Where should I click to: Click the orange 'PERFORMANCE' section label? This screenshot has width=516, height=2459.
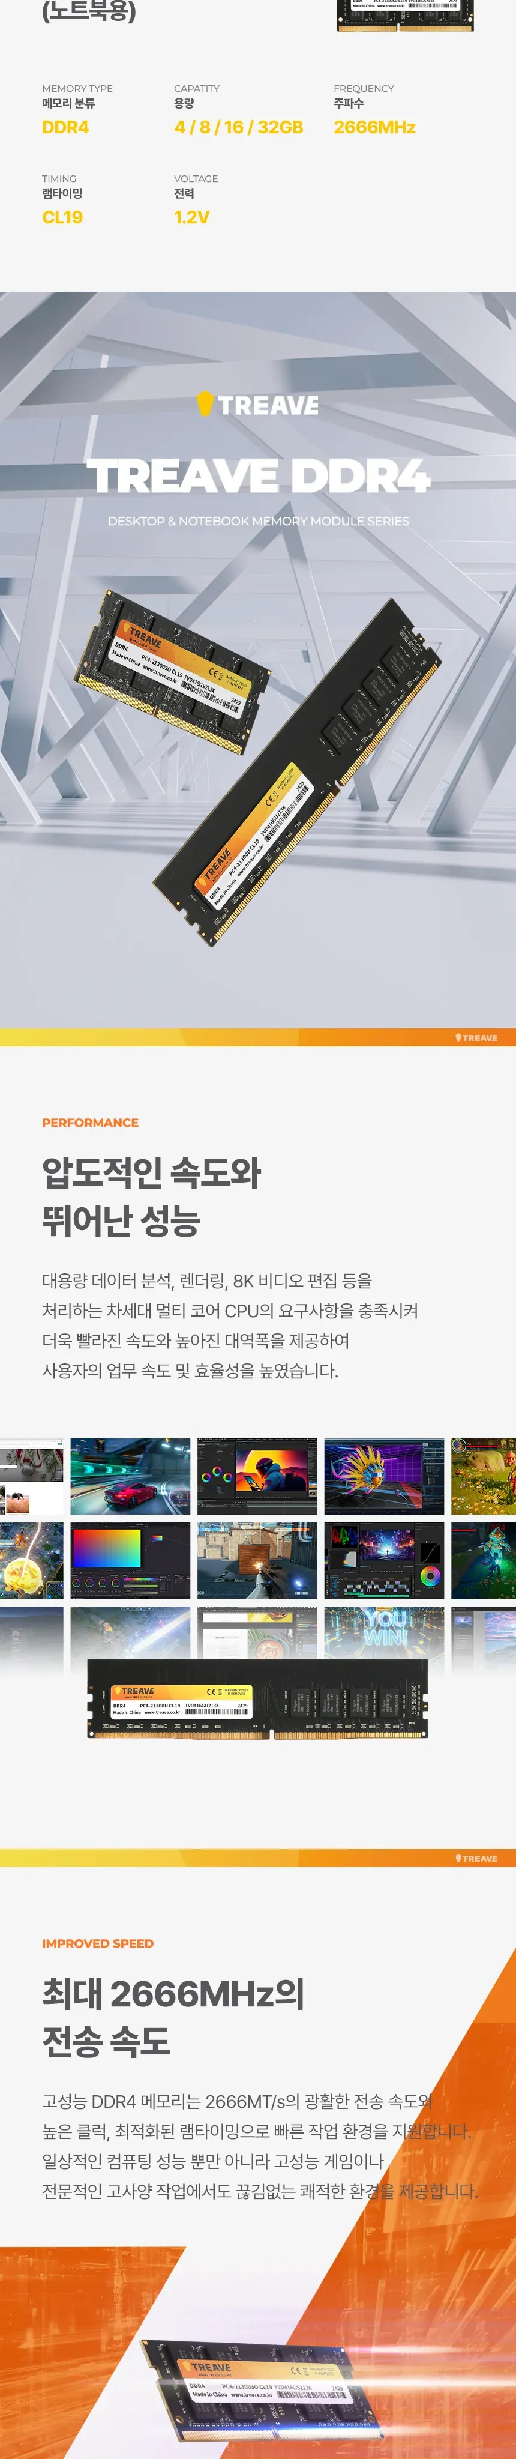(x=89, y=1123)
